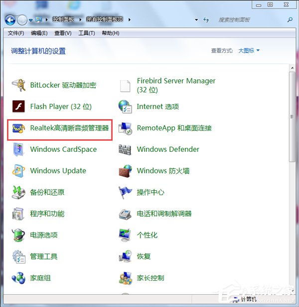Click the Realtek audio manager icon

click(18, 128)
